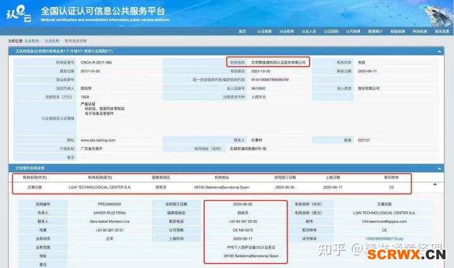Select the renewal date 2020-06-11
Image resolution: width=454 pixels, height=268 pixels.
pos(367,71)
